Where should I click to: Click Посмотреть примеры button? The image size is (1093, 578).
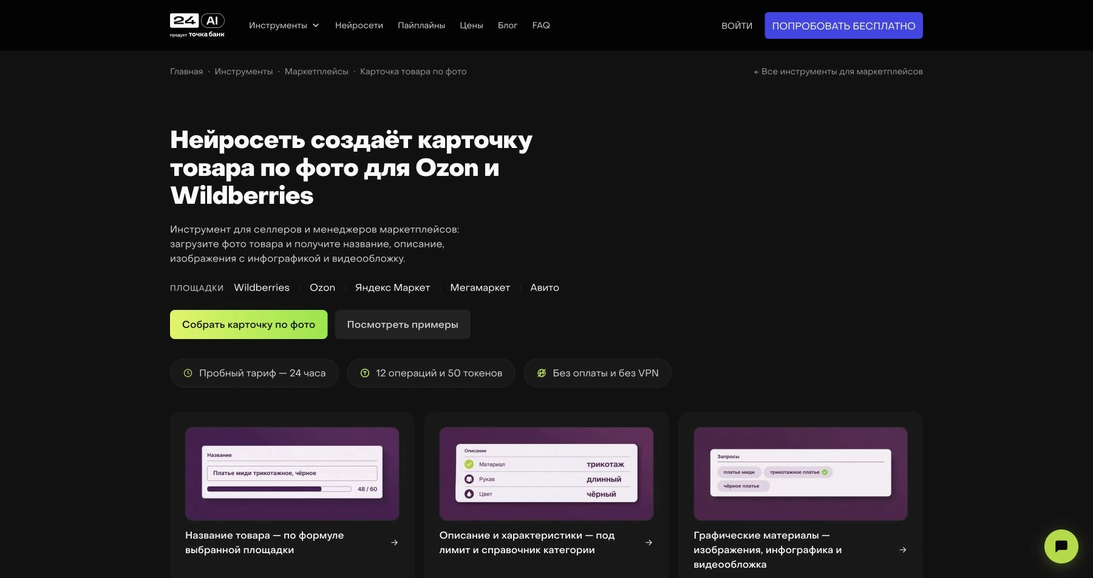click(x=403, y=324)
